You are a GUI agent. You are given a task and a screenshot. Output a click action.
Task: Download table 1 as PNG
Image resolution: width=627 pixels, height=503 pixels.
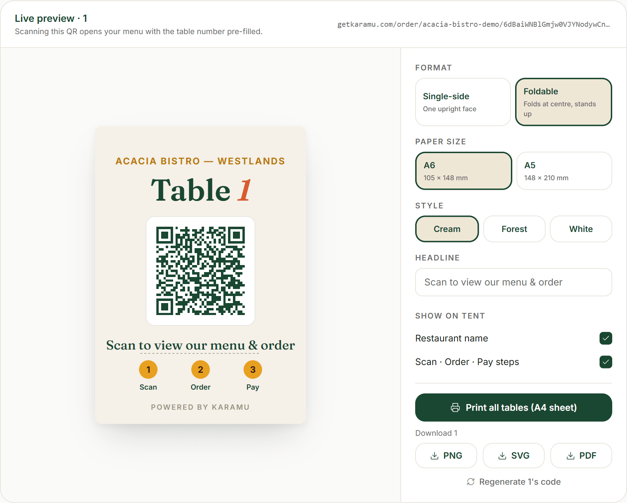tap(446, 456)
